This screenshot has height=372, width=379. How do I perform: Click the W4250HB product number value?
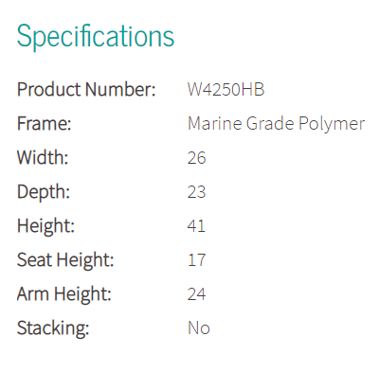226,89
